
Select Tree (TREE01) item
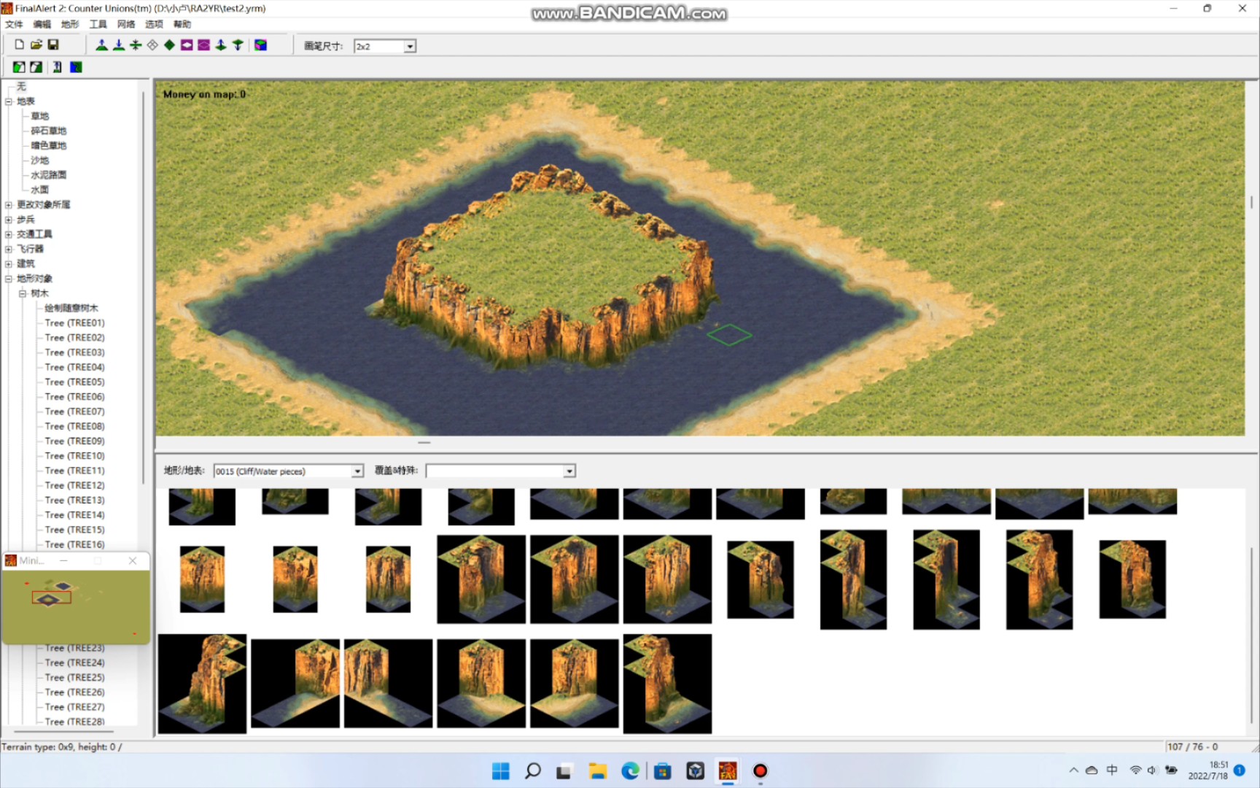point(74,322)
